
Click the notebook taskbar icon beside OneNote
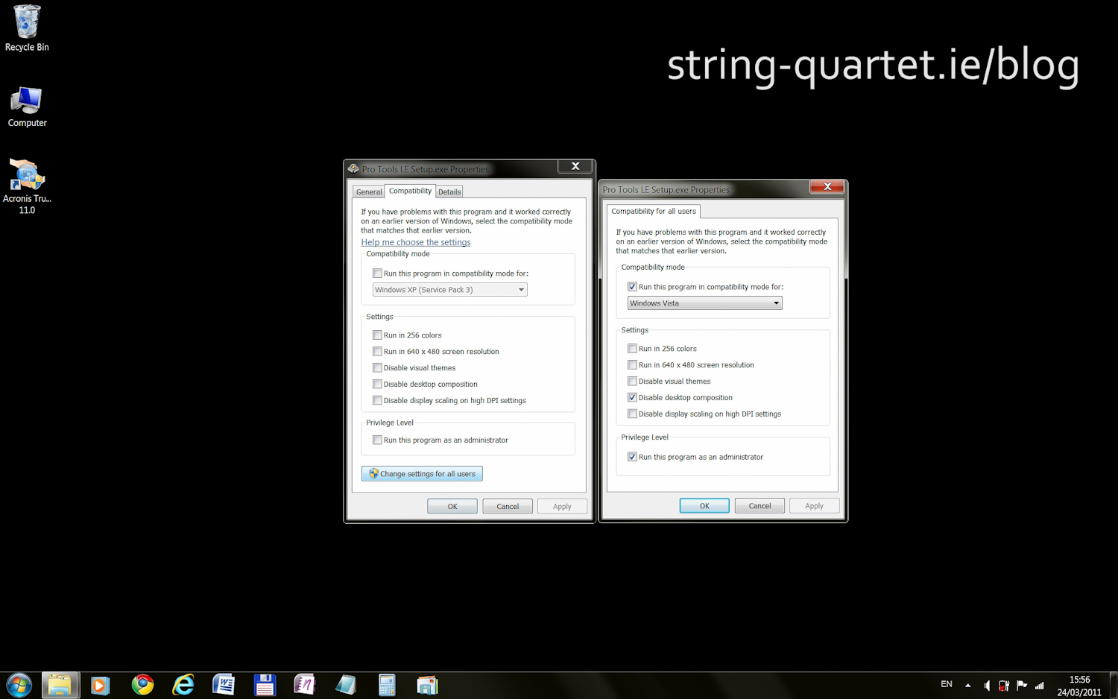click(x=346, y=685)
